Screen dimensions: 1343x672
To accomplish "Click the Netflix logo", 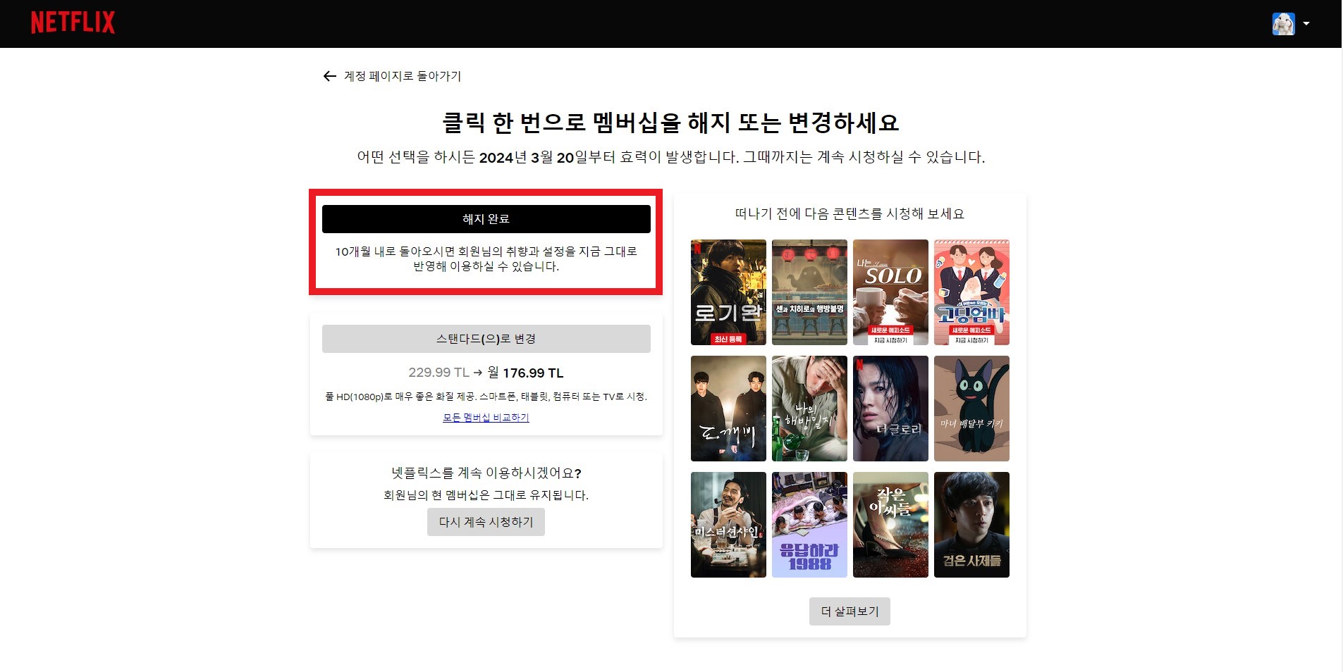I will click(x=73, y=22).
